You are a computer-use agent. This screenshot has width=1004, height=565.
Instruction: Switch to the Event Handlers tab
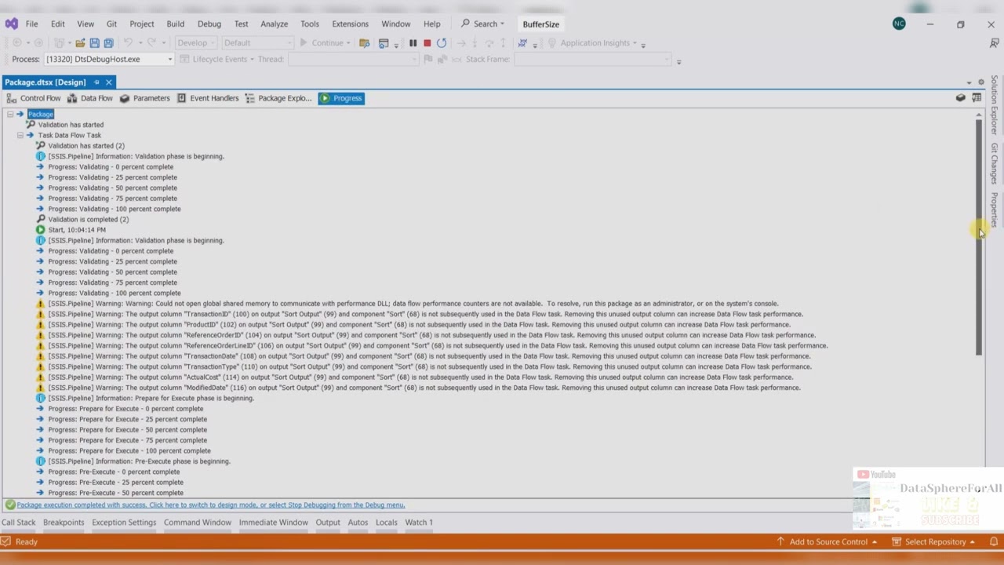pyautogui.click(x=207, y=98)
